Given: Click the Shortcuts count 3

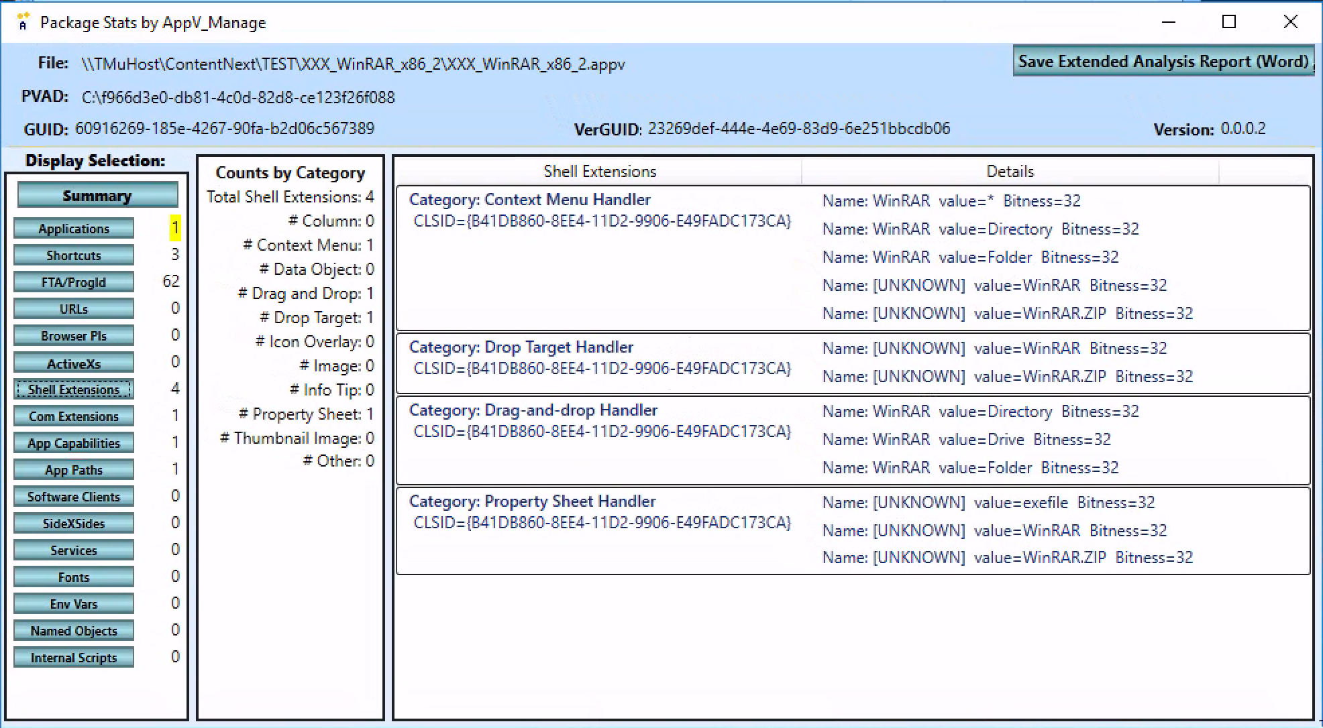Looking at the screenshot, I should (175, 255).
